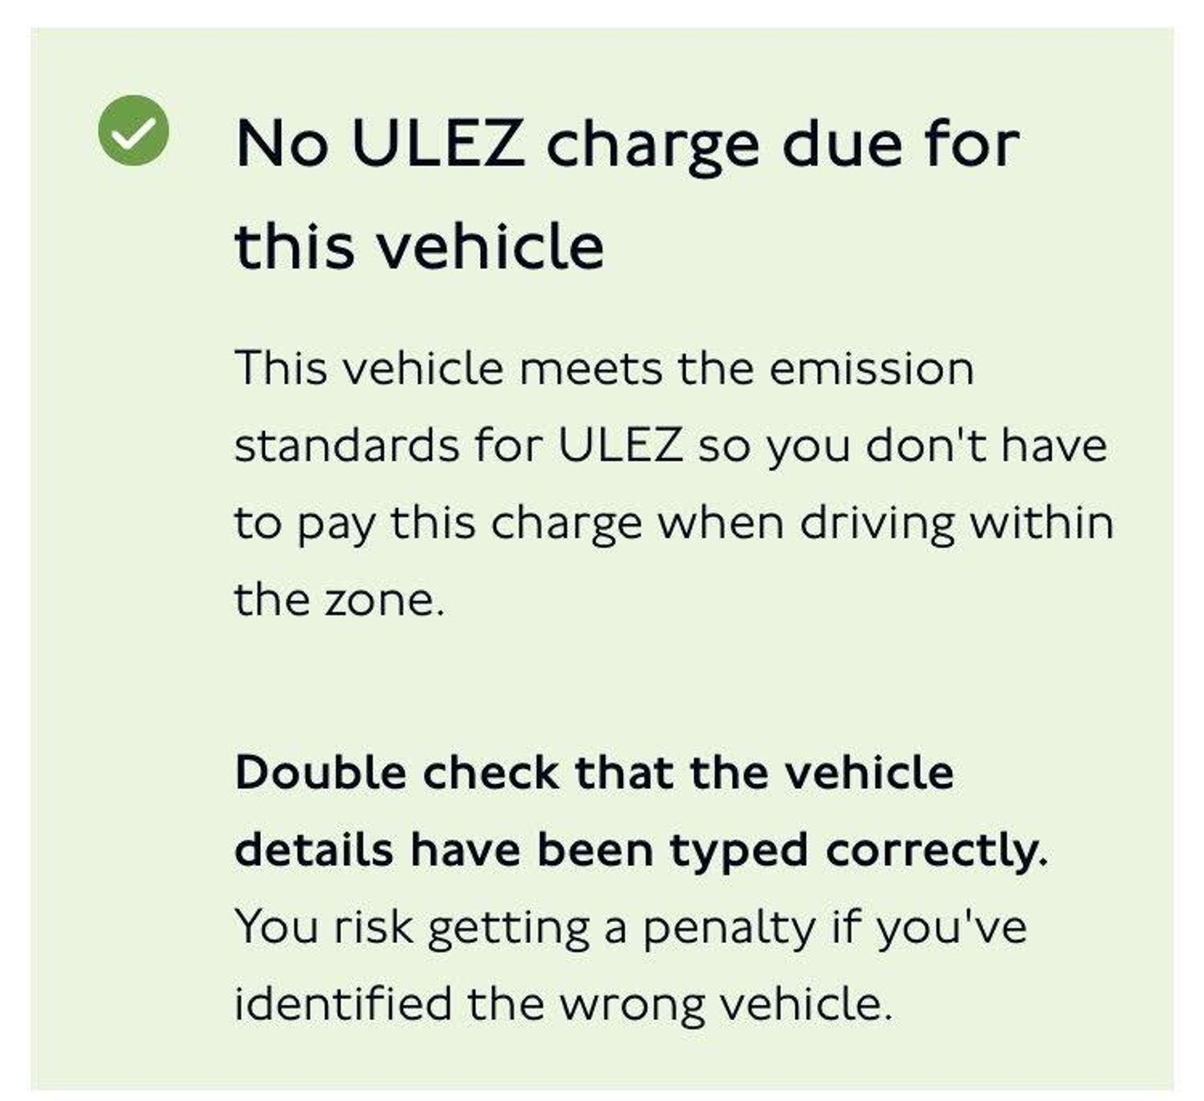Click bold line "details have been typed correctly."

pos(640,850)
